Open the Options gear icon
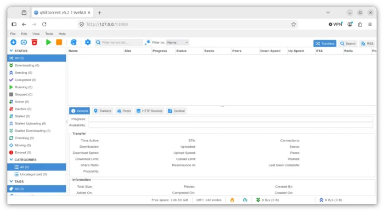384x212 pixels. tap(88, 42)
